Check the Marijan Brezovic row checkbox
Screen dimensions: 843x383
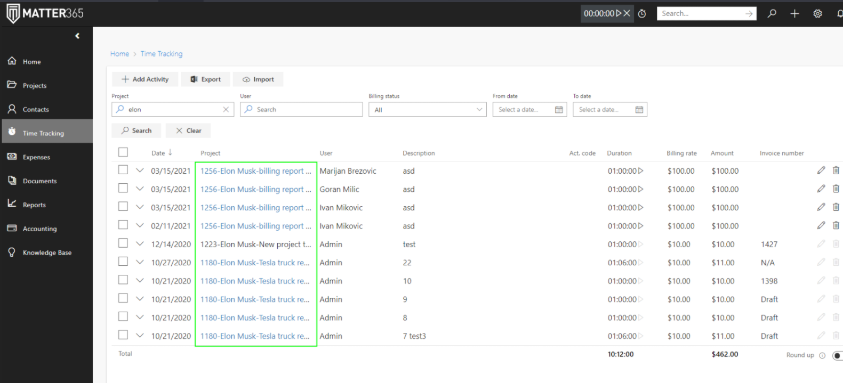[123, 170]
